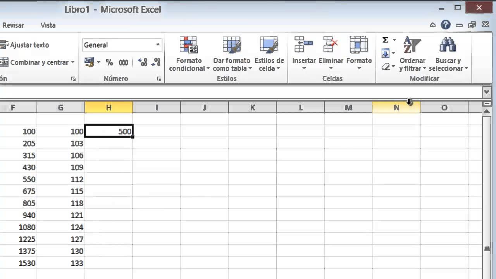Click Increase decimals icon

143,62
